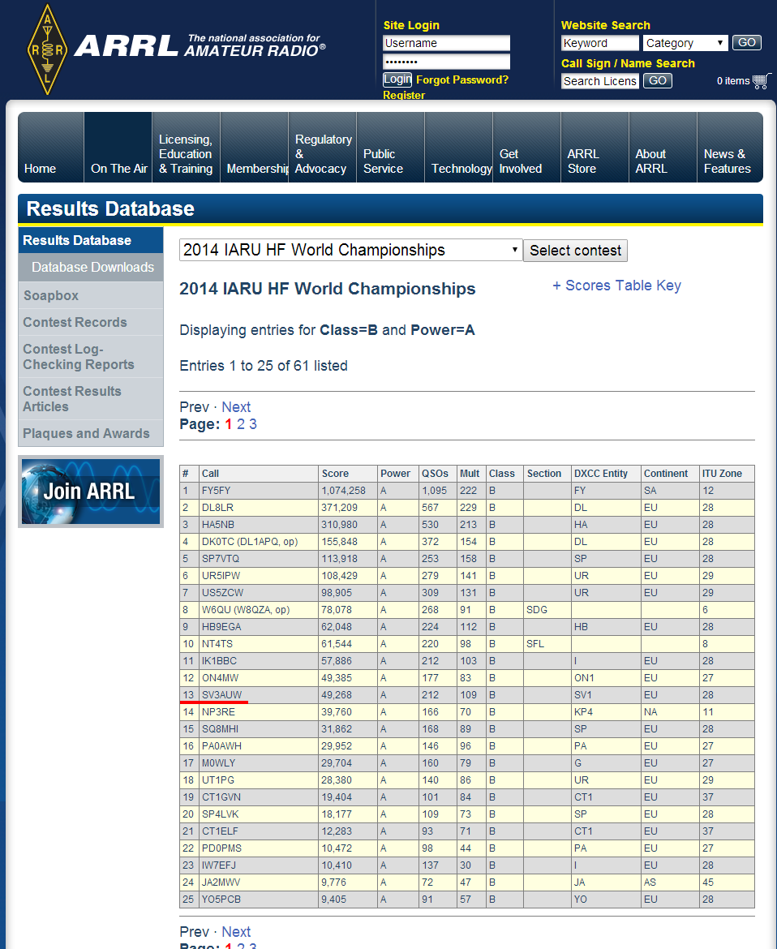The height and width of the screenshot is (949, 777).
Task: Click the Login button
Action: tap(397, 79)
